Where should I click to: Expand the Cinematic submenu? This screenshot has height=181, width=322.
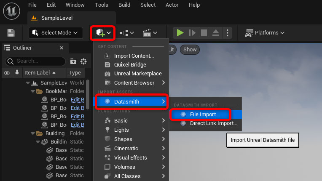pos(131,149)
